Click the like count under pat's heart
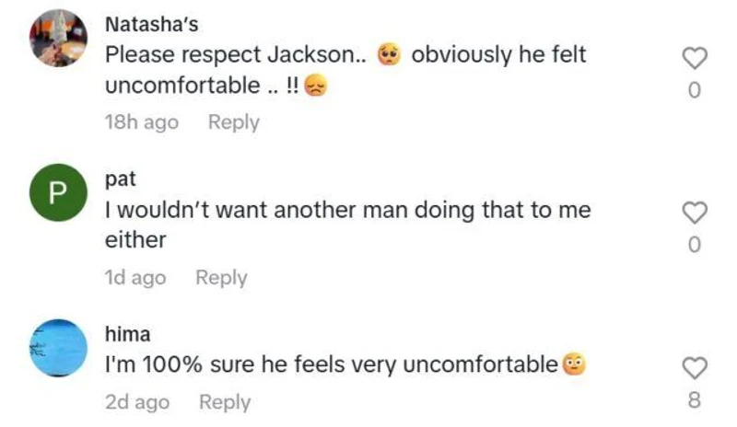The width and height of the screenshot is (737, 427). pos(695,245)
